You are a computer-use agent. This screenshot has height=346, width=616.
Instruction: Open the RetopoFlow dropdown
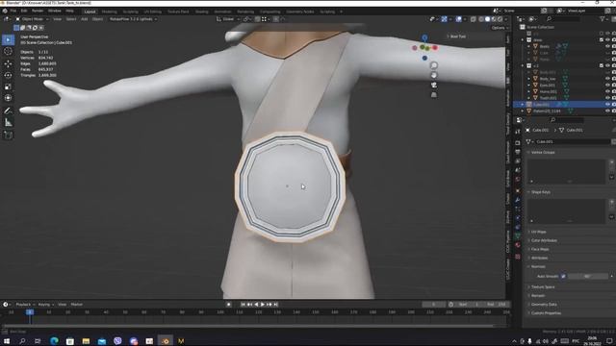point(133,19)
